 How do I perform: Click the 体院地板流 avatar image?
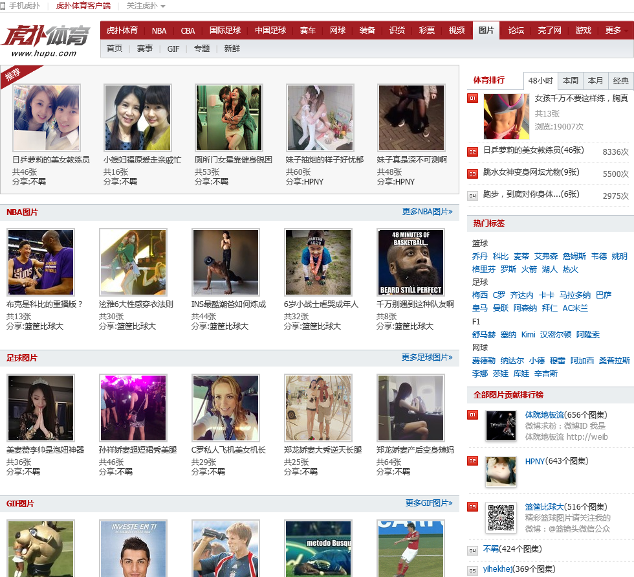501,425
